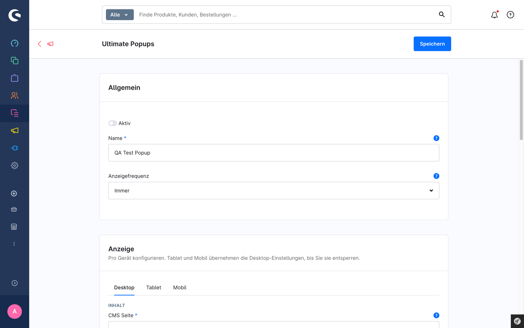The width and height of the screenshot is (524, 328).
Task: Show help tooltip for CMS Seite
Action: 436,315
